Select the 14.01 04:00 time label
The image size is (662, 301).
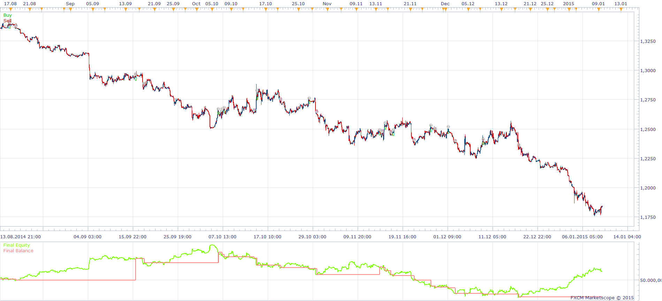point(627,237)
